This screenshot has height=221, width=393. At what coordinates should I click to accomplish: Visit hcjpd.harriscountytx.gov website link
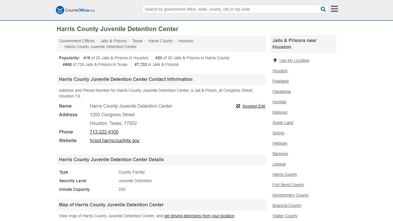point(115,140)
